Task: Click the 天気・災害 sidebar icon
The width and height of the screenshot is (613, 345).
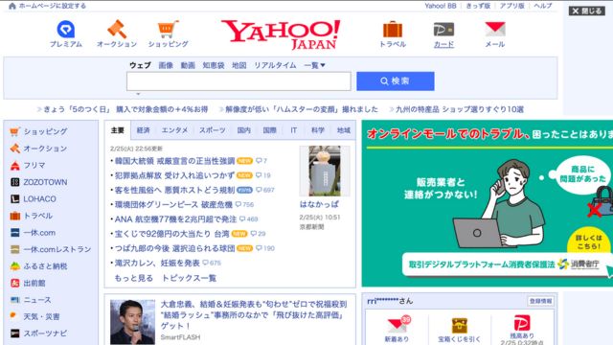Action: [x=14, y=316]
